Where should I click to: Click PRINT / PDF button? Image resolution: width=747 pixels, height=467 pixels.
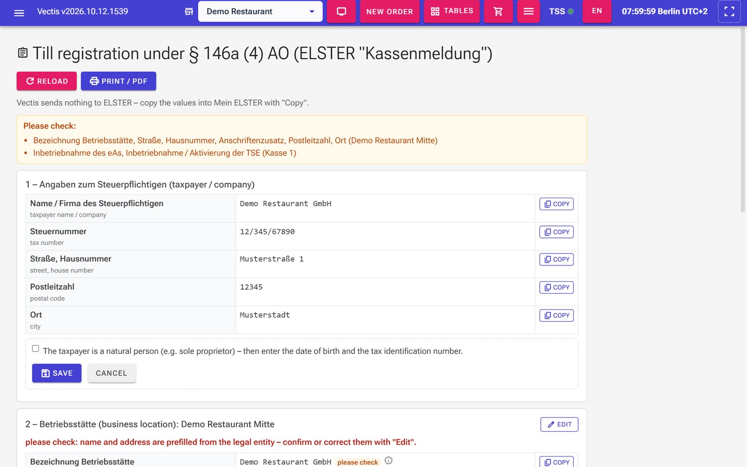point(119,81)
